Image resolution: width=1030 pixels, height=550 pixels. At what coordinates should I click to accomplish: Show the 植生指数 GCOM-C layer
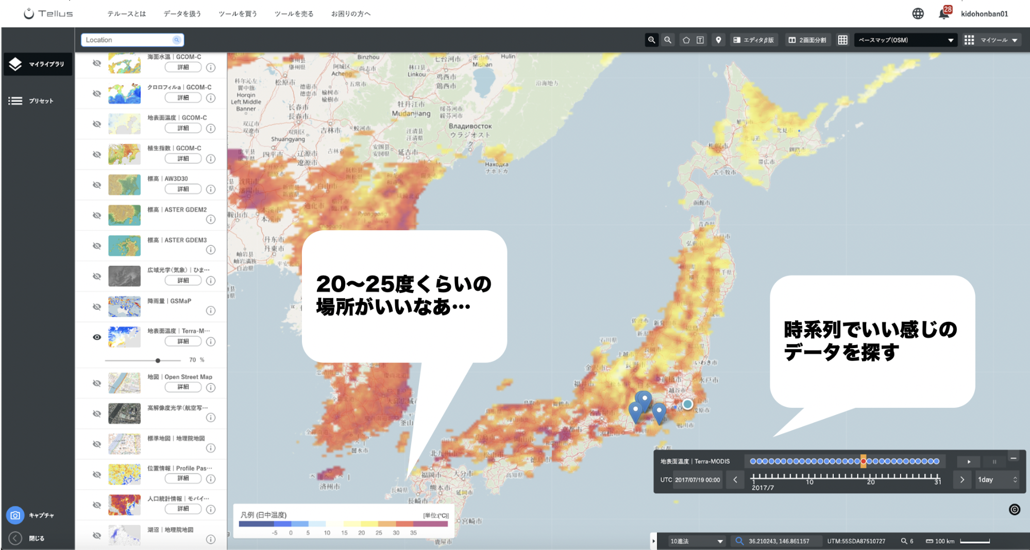[x=96, y=154]
